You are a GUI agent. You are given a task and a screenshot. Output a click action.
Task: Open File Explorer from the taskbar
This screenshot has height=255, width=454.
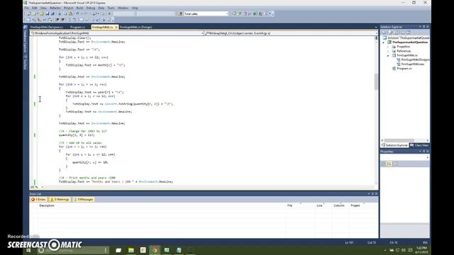click(x=131, y=250)
